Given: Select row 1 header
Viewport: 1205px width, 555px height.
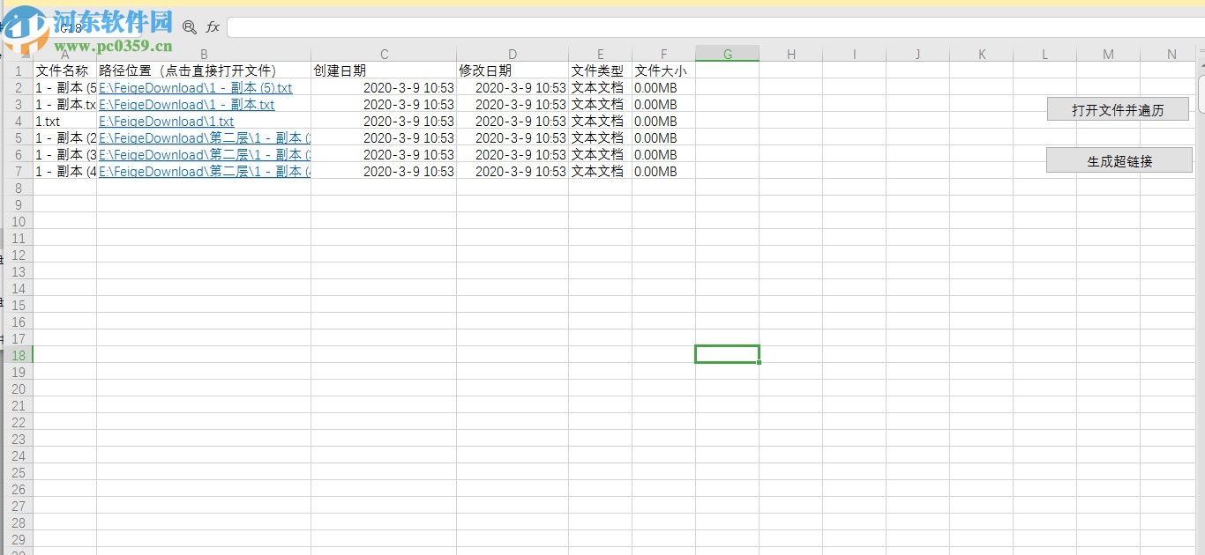Looking at the screenshot, I should tap(19, 71).
